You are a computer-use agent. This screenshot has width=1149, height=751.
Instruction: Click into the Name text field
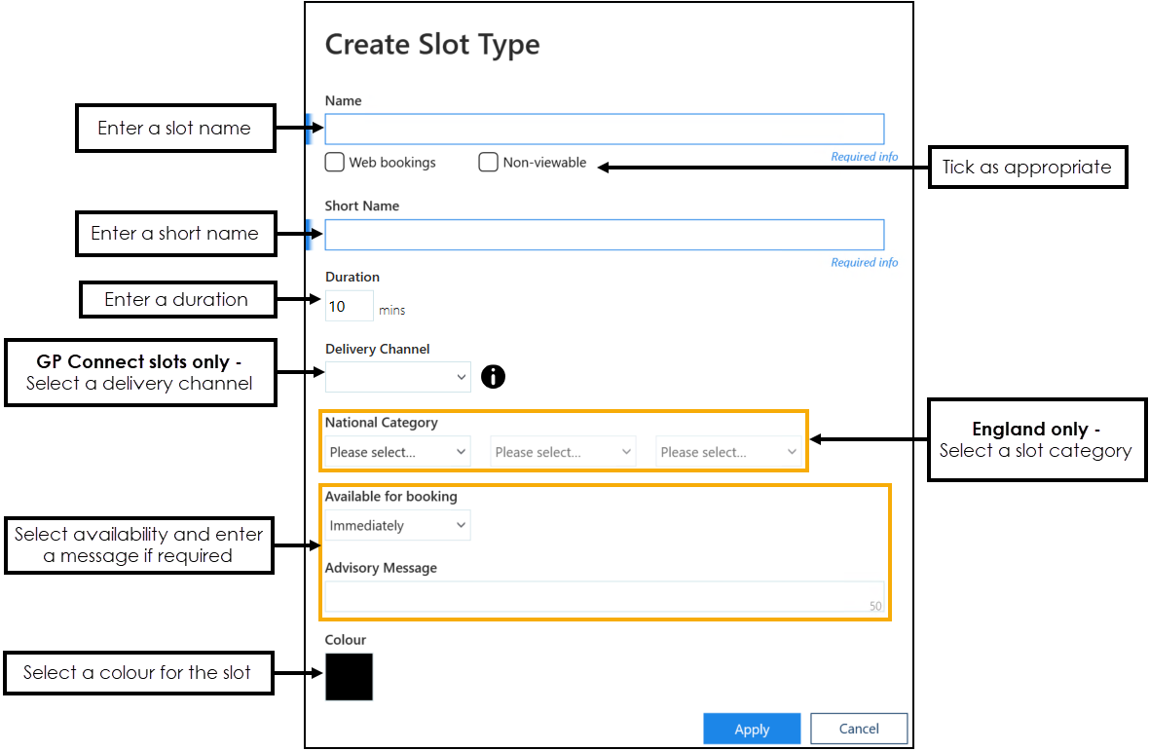[x=604, y=130]
